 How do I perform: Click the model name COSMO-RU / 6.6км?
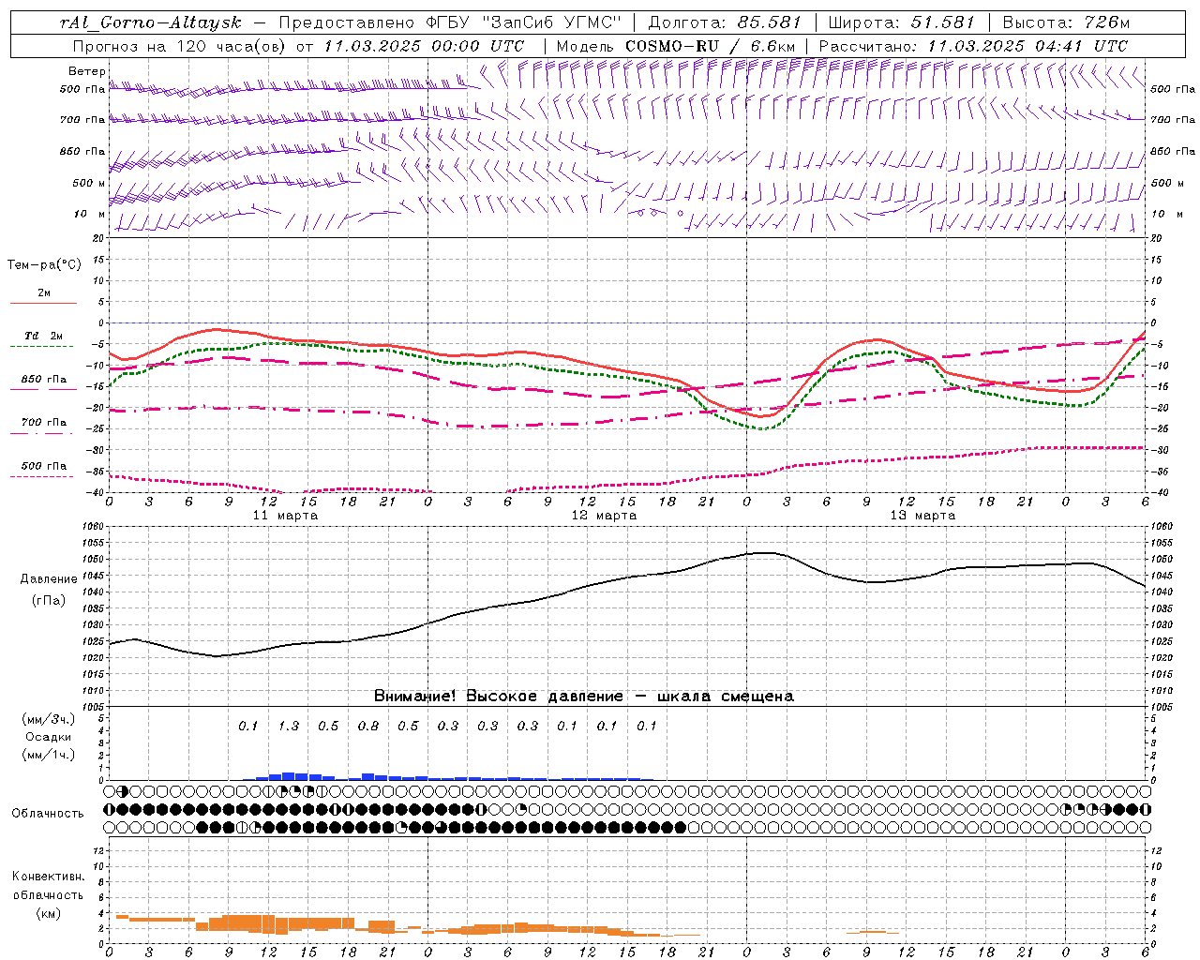click(710, 46)
